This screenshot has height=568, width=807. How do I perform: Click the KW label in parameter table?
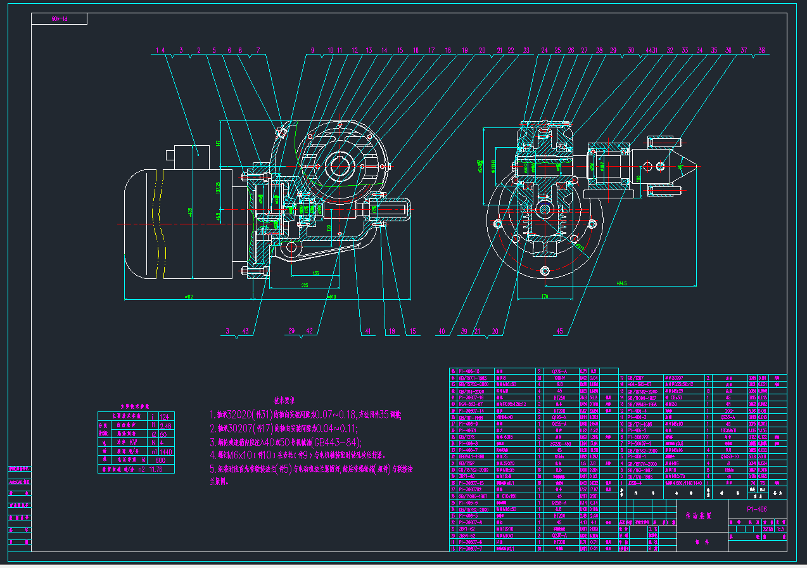[133, 442]
